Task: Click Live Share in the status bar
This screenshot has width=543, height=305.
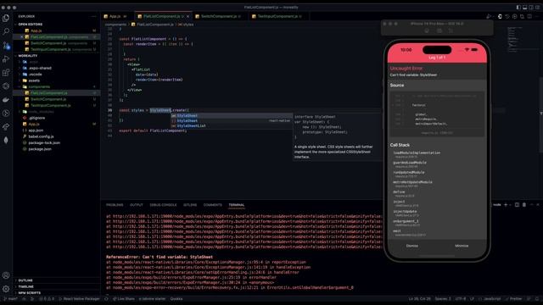Action: (x=124, y=299)
